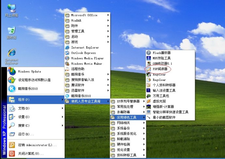Open 输入法设置工具
The width and height of the screenshot is (225, 159).
[x=170, y=91]
